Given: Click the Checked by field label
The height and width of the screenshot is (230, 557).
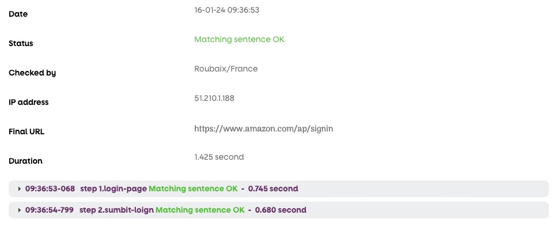Looking at the screenshot, I should (x=32, y=73).
